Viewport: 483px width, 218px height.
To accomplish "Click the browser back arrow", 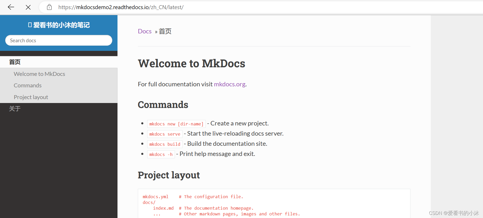I will point(11,7).
